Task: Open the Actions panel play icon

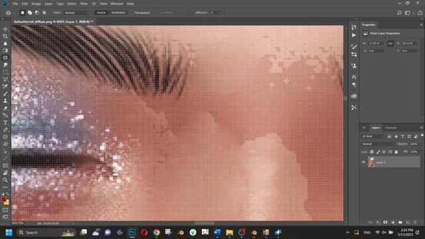Action: click(354, 35)
